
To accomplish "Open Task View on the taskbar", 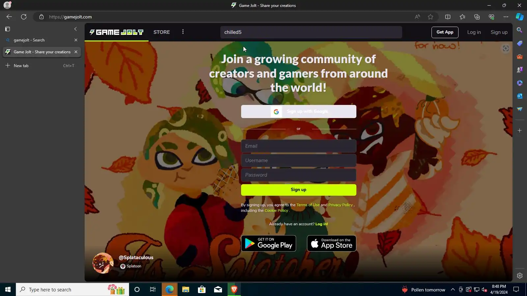I will coord(153,289).
